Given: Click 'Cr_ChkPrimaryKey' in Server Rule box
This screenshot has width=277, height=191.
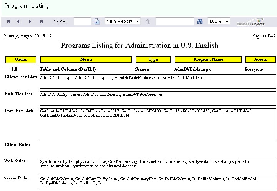Looking at the screenshot, I should coord(138,179).
